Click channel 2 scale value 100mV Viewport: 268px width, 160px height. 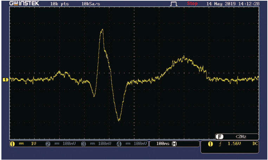(69, 144)
